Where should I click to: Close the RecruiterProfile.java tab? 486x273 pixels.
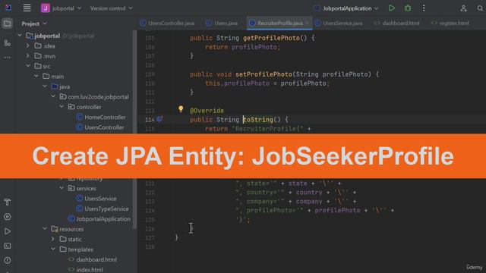tap(307, 23)
